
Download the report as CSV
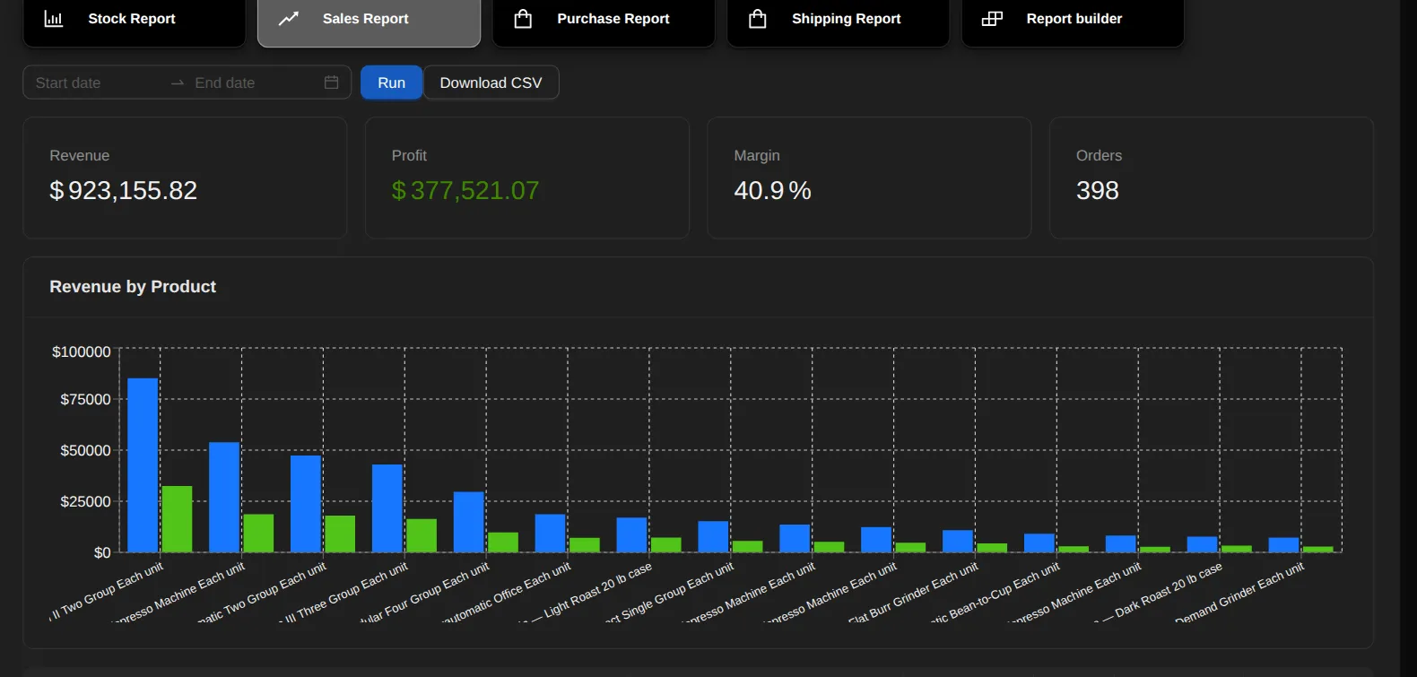(x=491, y=82)
